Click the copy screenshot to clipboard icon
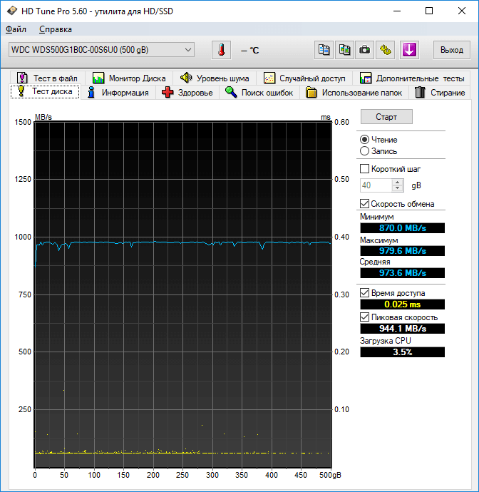The width and height of the screenshot is (479, 492). coord(345,50)
